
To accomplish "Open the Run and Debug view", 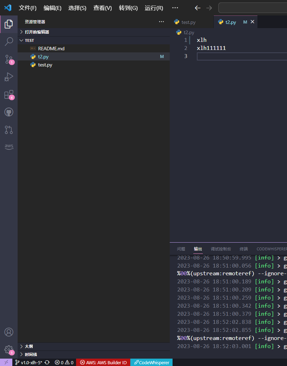I will 9,77.
